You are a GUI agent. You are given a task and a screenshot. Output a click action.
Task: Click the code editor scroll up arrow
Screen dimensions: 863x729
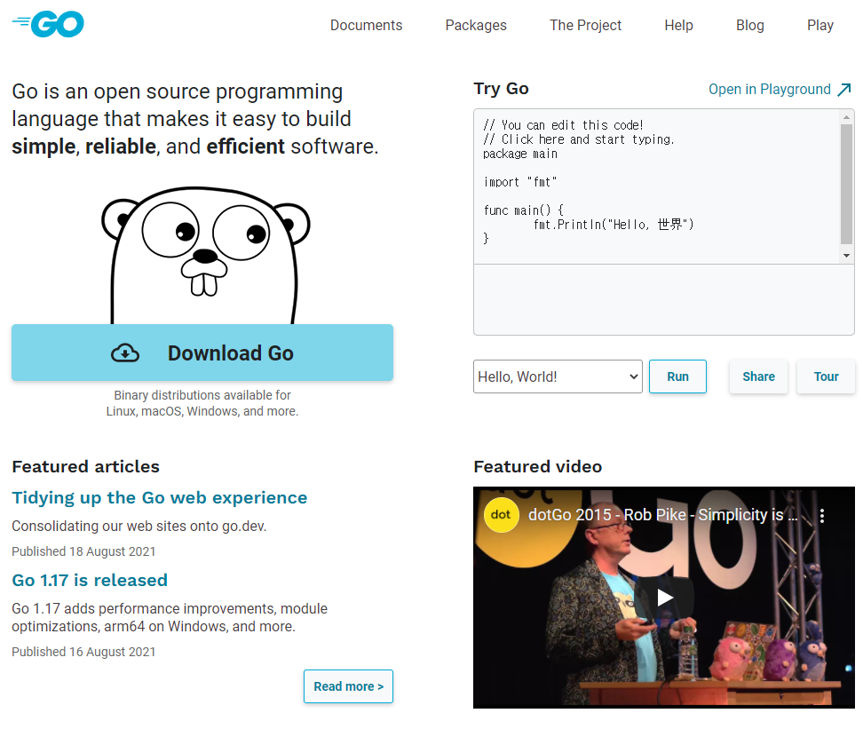[x=846, y=116]
